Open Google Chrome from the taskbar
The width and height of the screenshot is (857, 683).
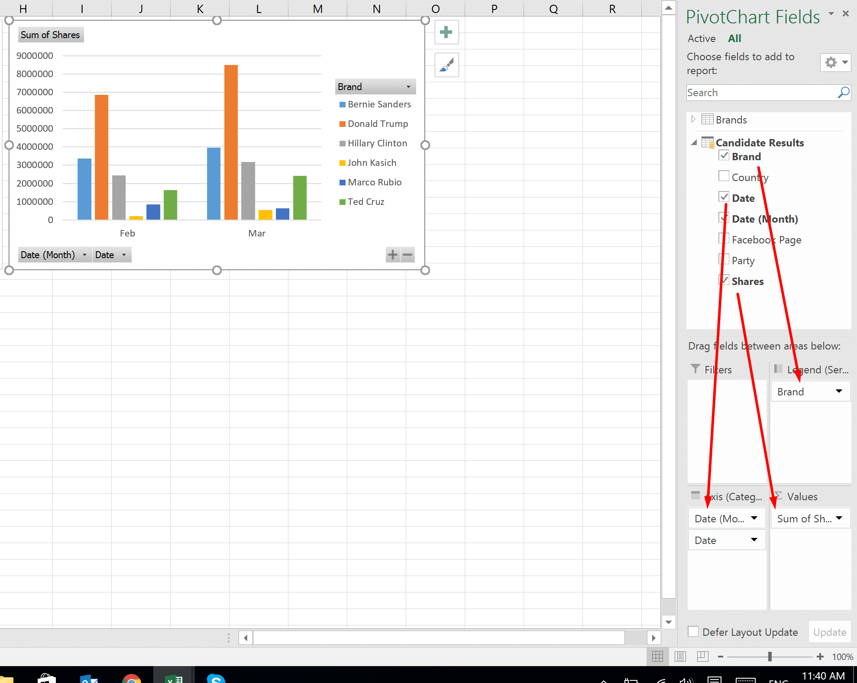tap(131, 678)
